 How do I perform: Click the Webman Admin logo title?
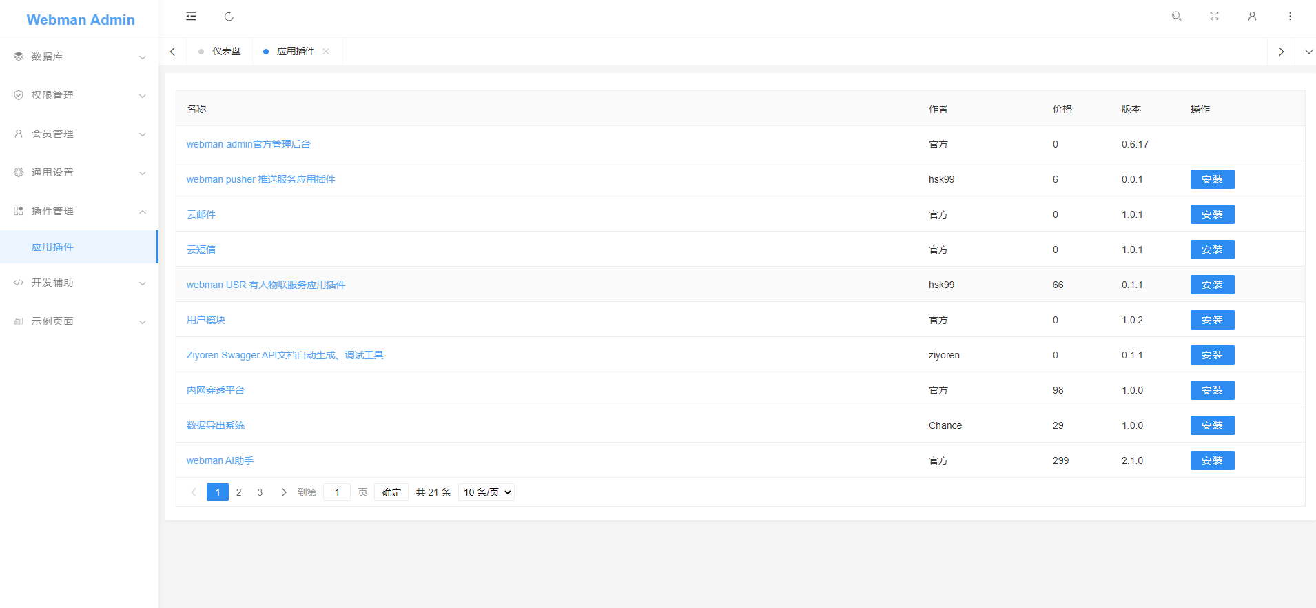coord(81,20)
